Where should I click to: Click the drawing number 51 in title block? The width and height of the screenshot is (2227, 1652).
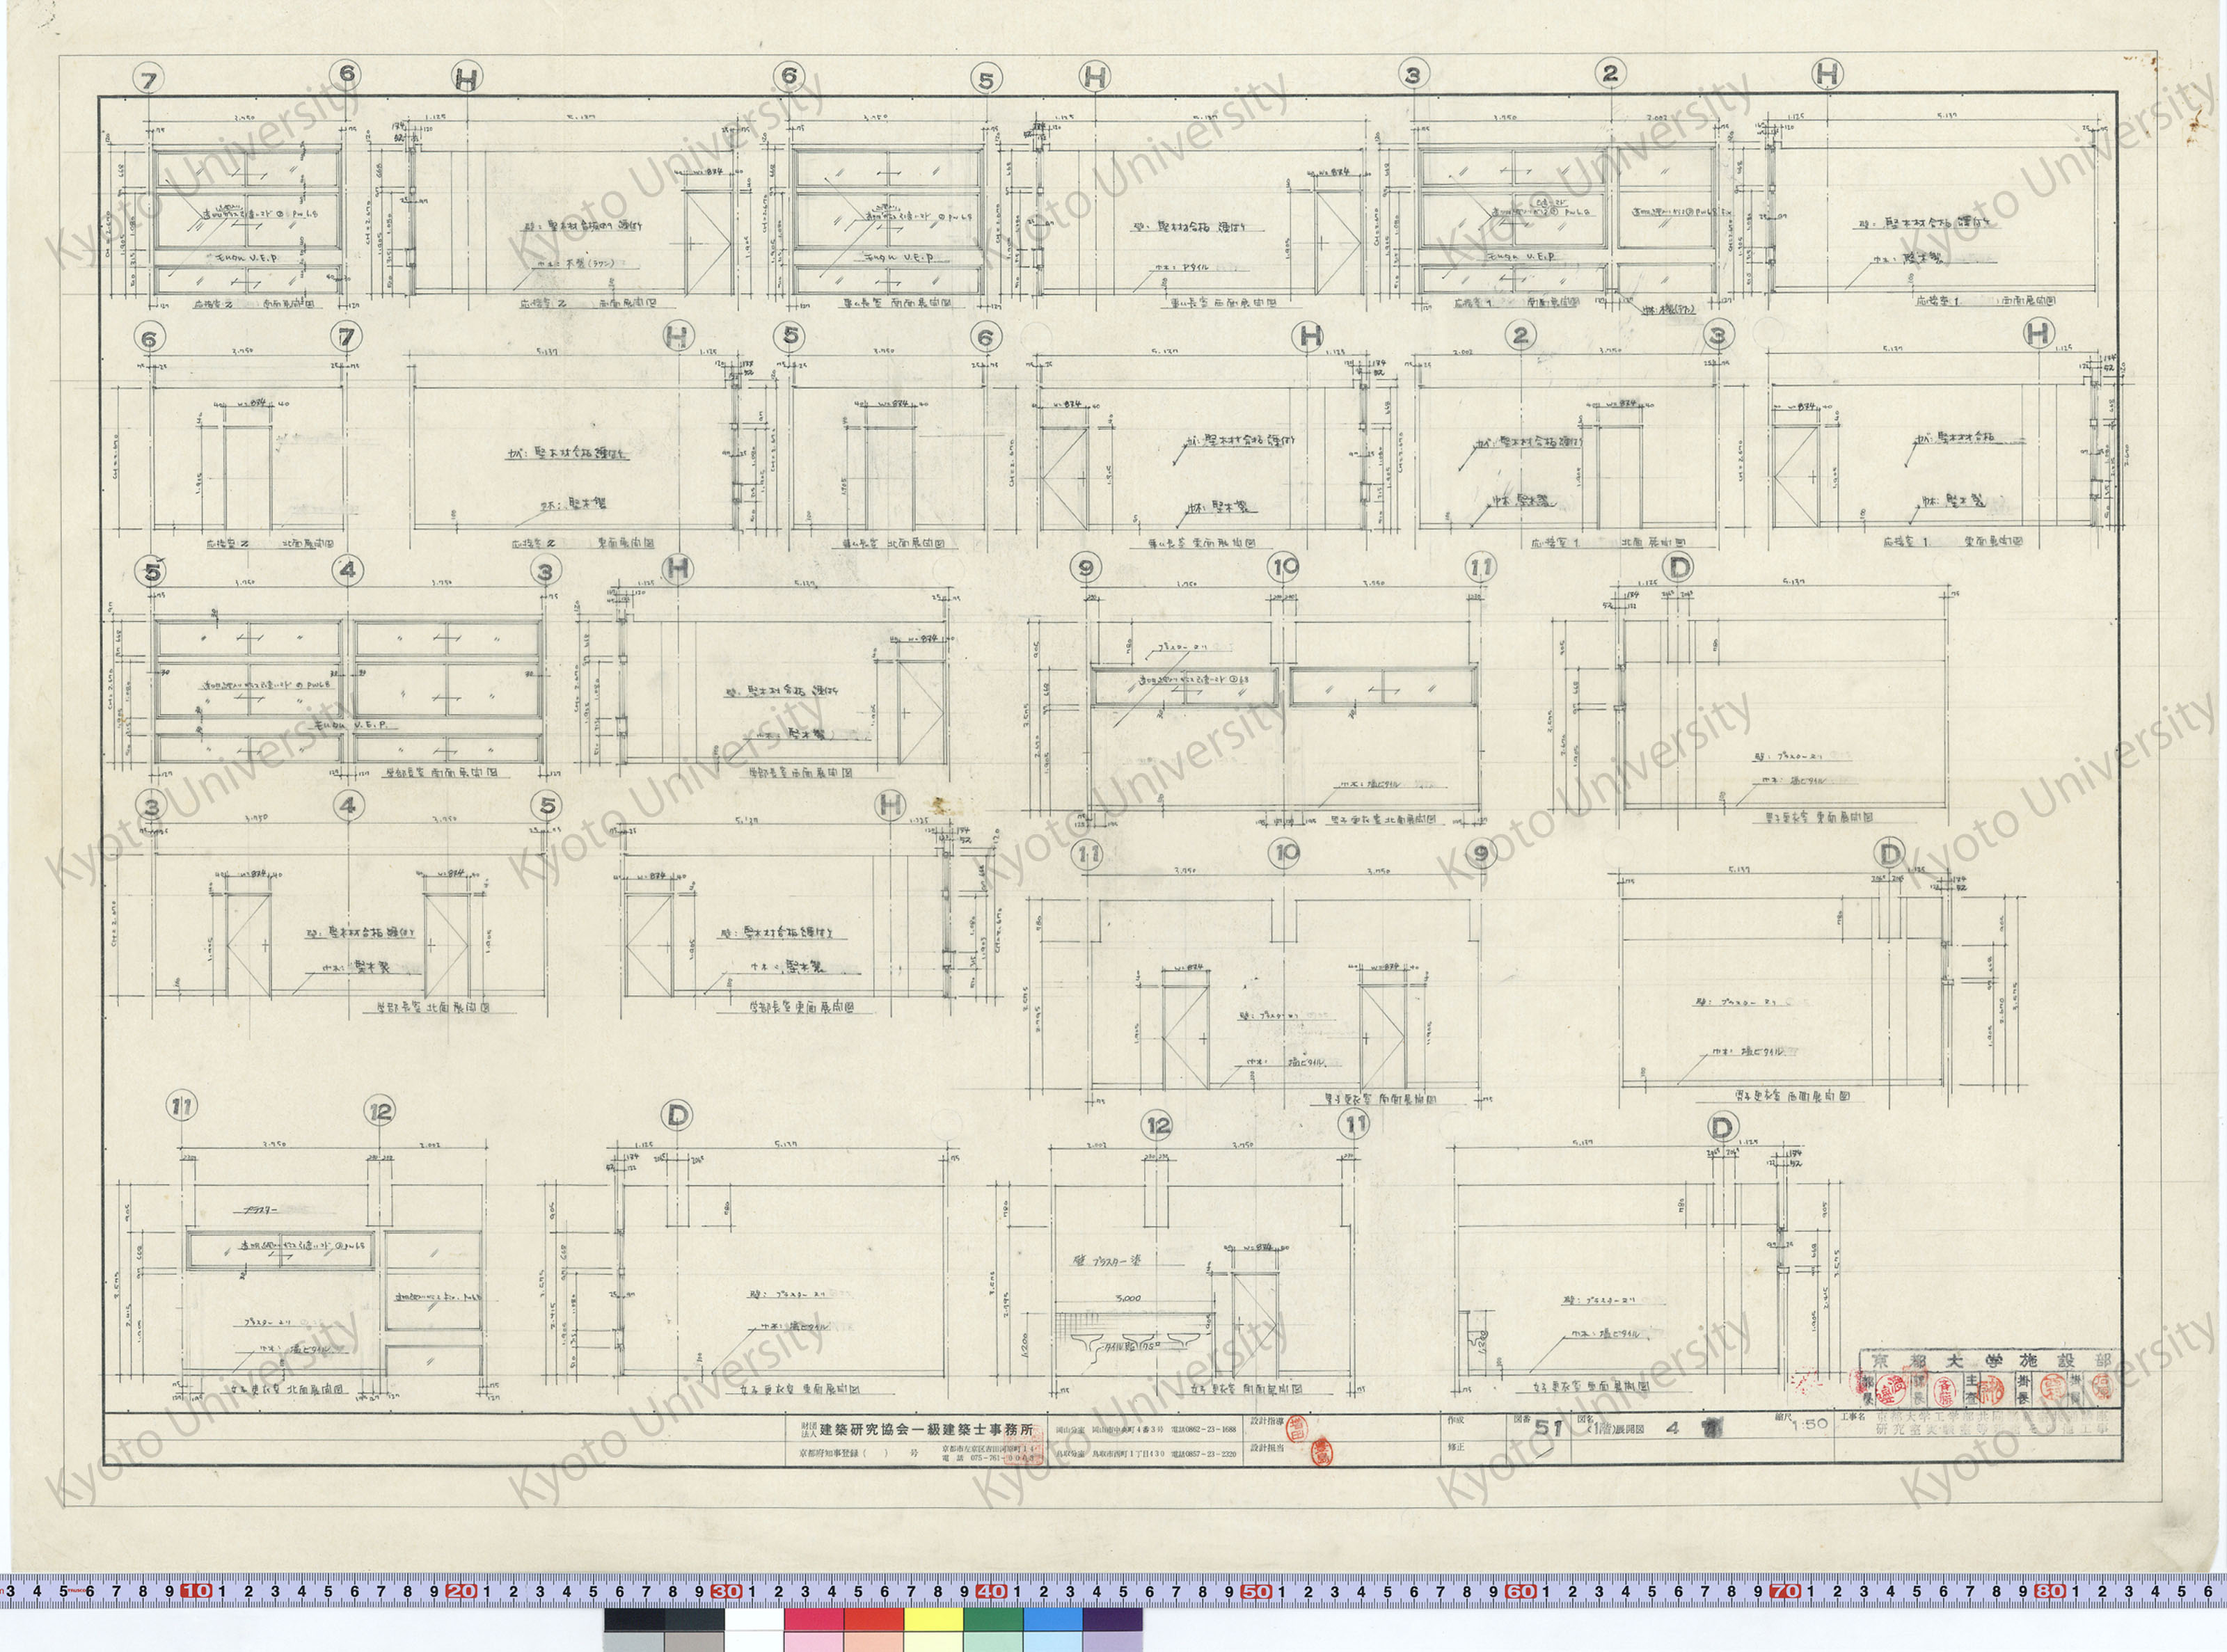click(1548, 1428)
